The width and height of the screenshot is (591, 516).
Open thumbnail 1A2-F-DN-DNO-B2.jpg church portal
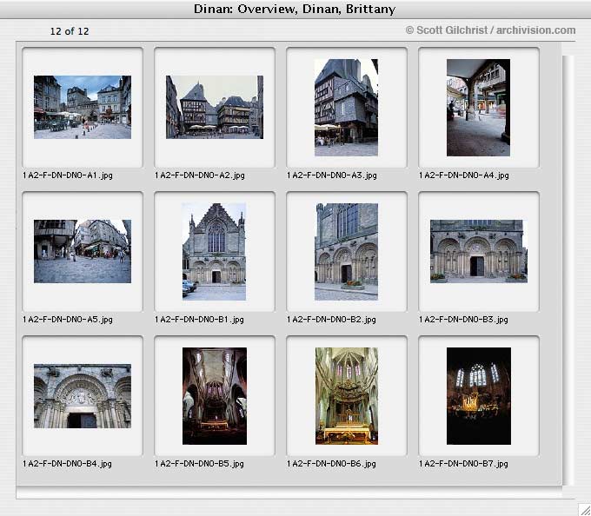(347, 252)
